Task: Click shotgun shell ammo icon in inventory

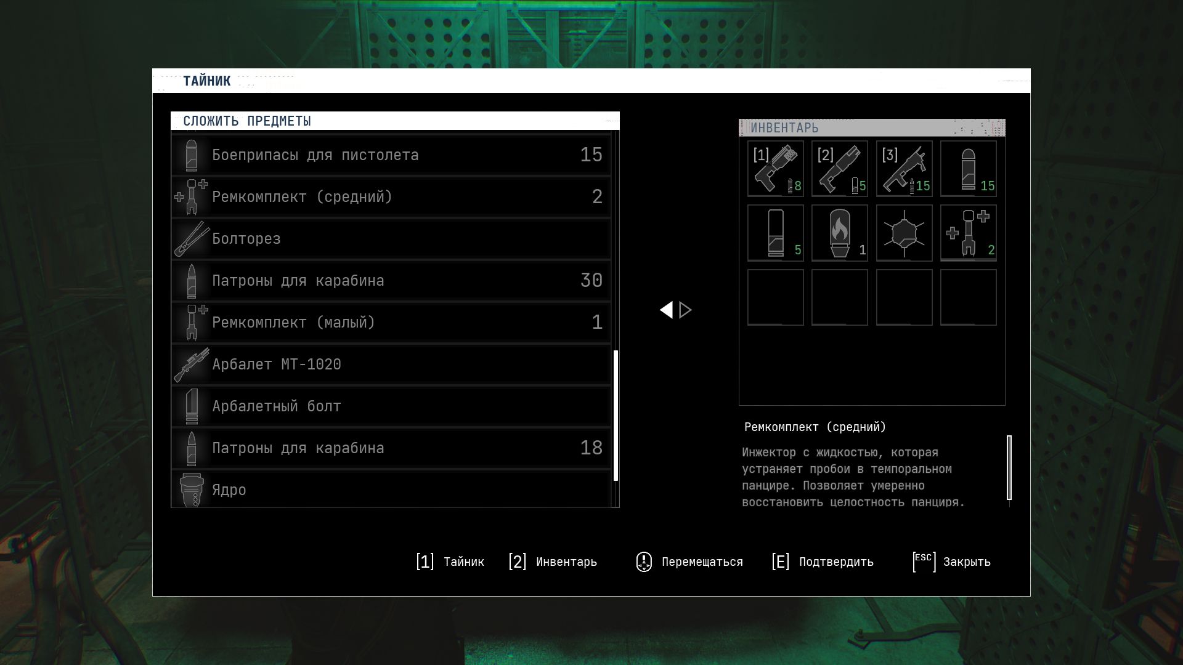Action: (x=775, y=233)
